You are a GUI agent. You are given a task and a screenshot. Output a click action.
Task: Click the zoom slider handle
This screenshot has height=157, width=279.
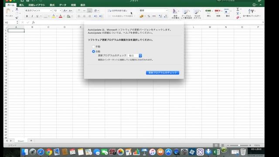click(x=239, y=145)
